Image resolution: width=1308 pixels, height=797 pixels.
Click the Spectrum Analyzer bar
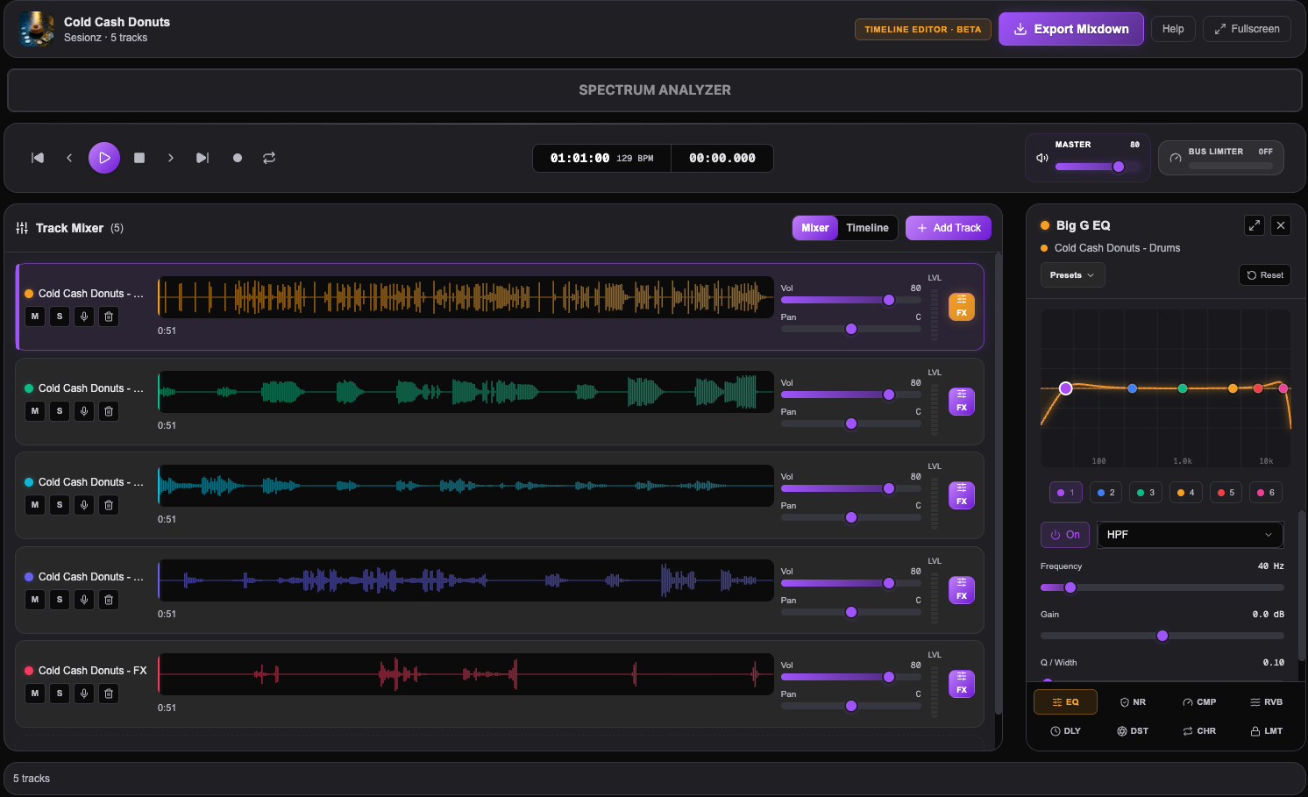coord(654,90)
